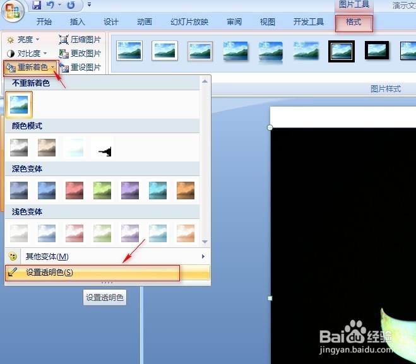The width and height of the screenshot is (416, 364).
Task: Open the 对比度 contrast dropdown
Action: click(x=27, y=54)
